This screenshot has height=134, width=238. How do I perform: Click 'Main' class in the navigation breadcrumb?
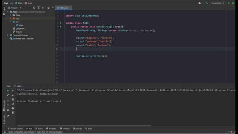(19, 3)
